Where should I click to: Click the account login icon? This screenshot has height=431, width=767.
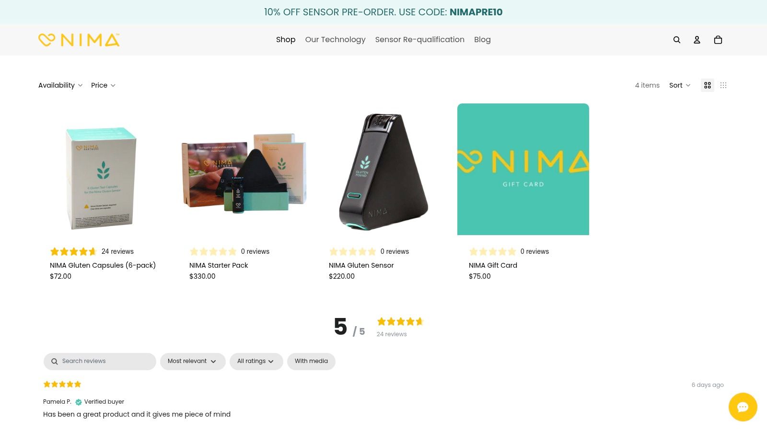pos(697,40)
